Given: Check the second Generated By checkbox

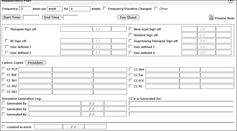Looking at the screenshot, I should (x=3, y=109).
